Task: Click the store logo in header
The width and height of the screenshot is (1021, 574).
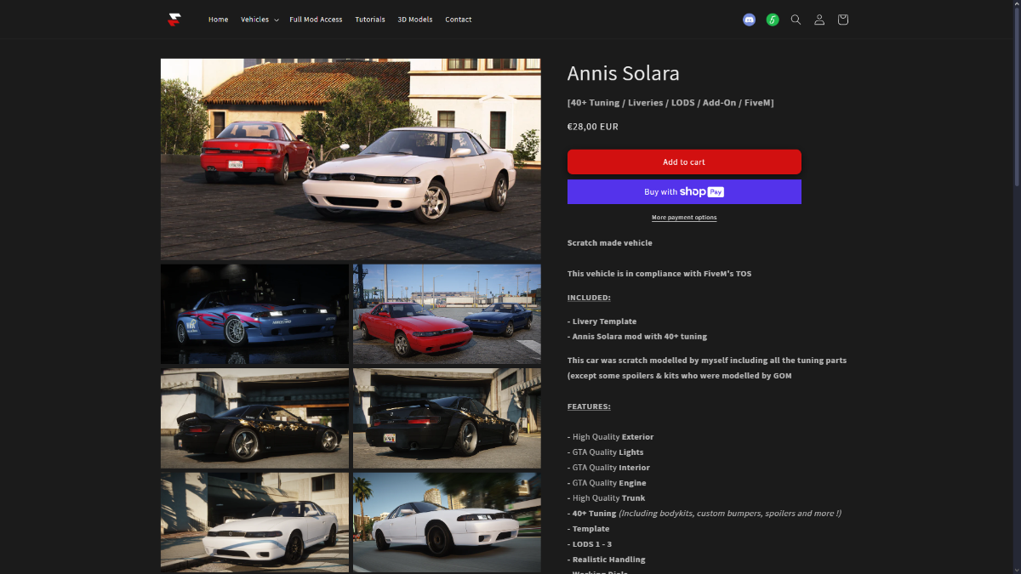Action: [x=174, y=20]
